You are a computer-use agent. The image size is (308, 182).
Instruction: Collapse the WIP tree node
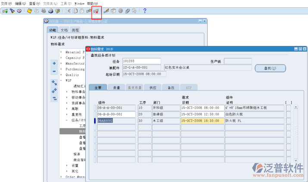coord(62,80)
